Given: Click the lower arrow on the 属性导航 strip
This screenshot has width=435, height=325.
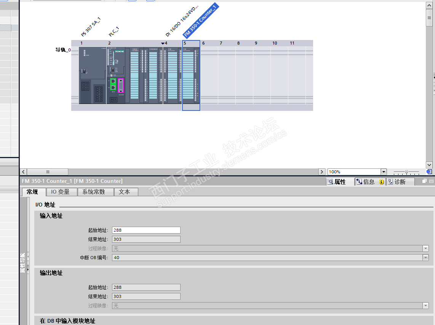Looking at the screenshot, I should (28, 269).
